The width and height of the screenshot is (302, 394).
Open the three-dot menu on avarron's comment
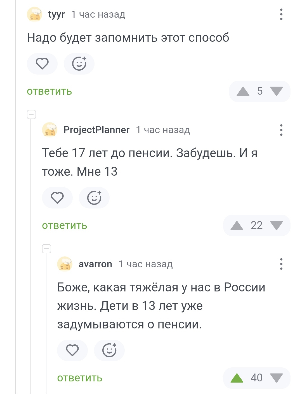[281, 264]
